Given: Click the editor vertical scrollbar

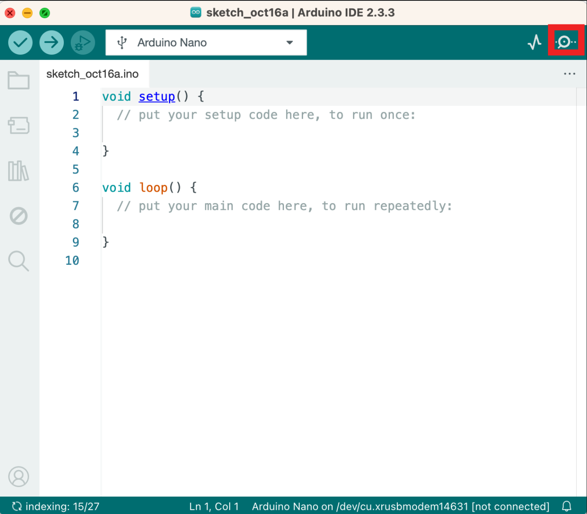Looking at the screenshot, I should [581, 292].
